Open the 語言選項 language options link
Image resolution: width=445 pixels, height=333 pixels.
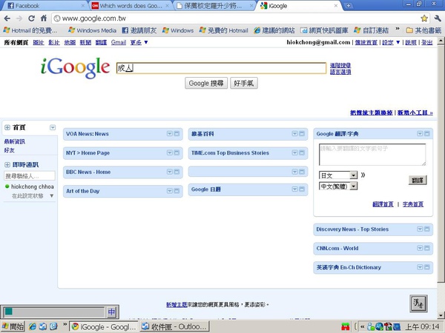point(340,72)
